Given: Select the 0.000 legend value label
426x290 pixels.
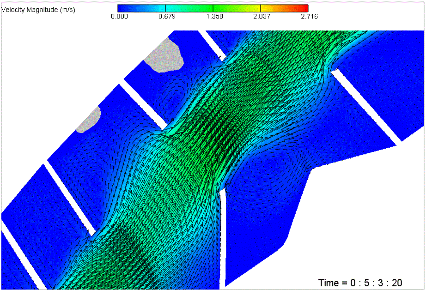Looking at the screenshot, I should (x=119, y=17).
